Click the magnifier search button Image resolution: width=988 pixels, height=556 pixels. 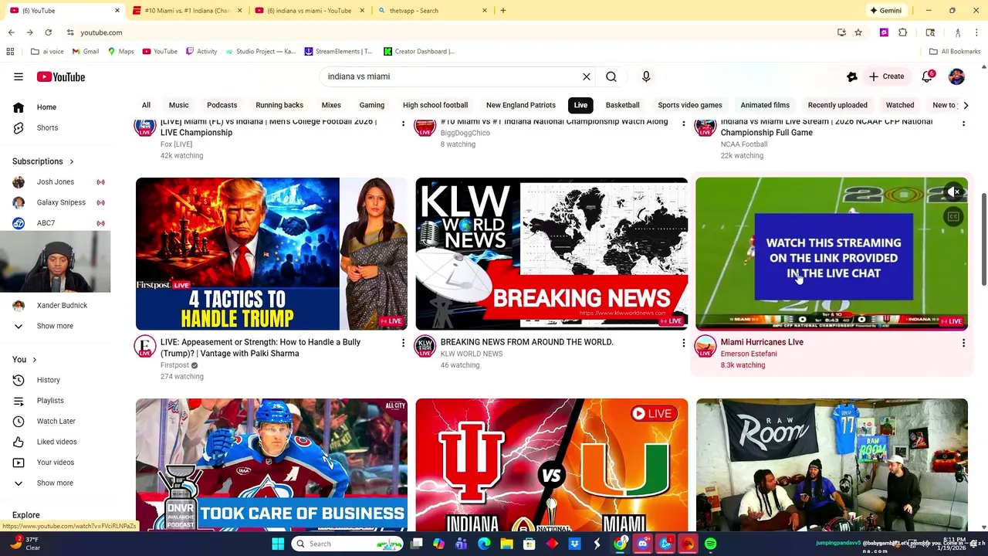point(611,76)
